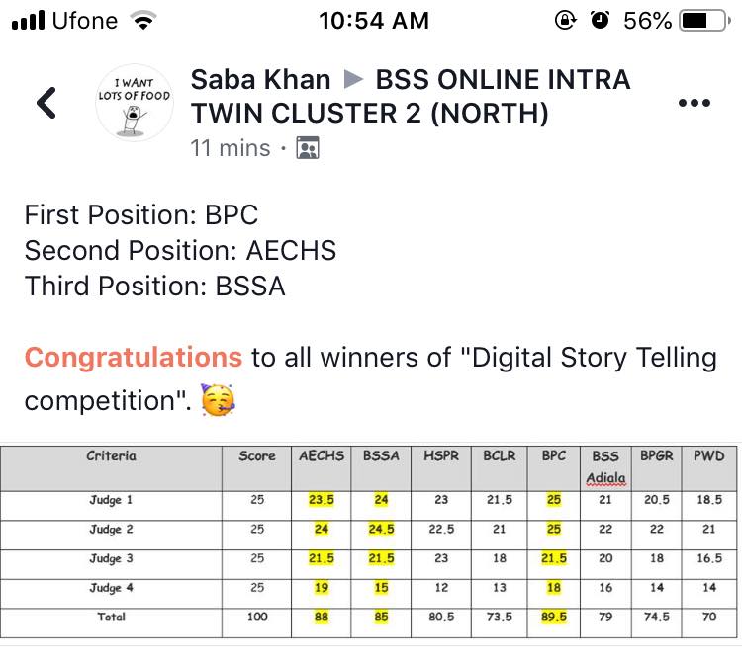Viewport: 742px width, 659px height.
Task: Tap the arrow icon between the author and group name
Action: (x=353, y=79)
